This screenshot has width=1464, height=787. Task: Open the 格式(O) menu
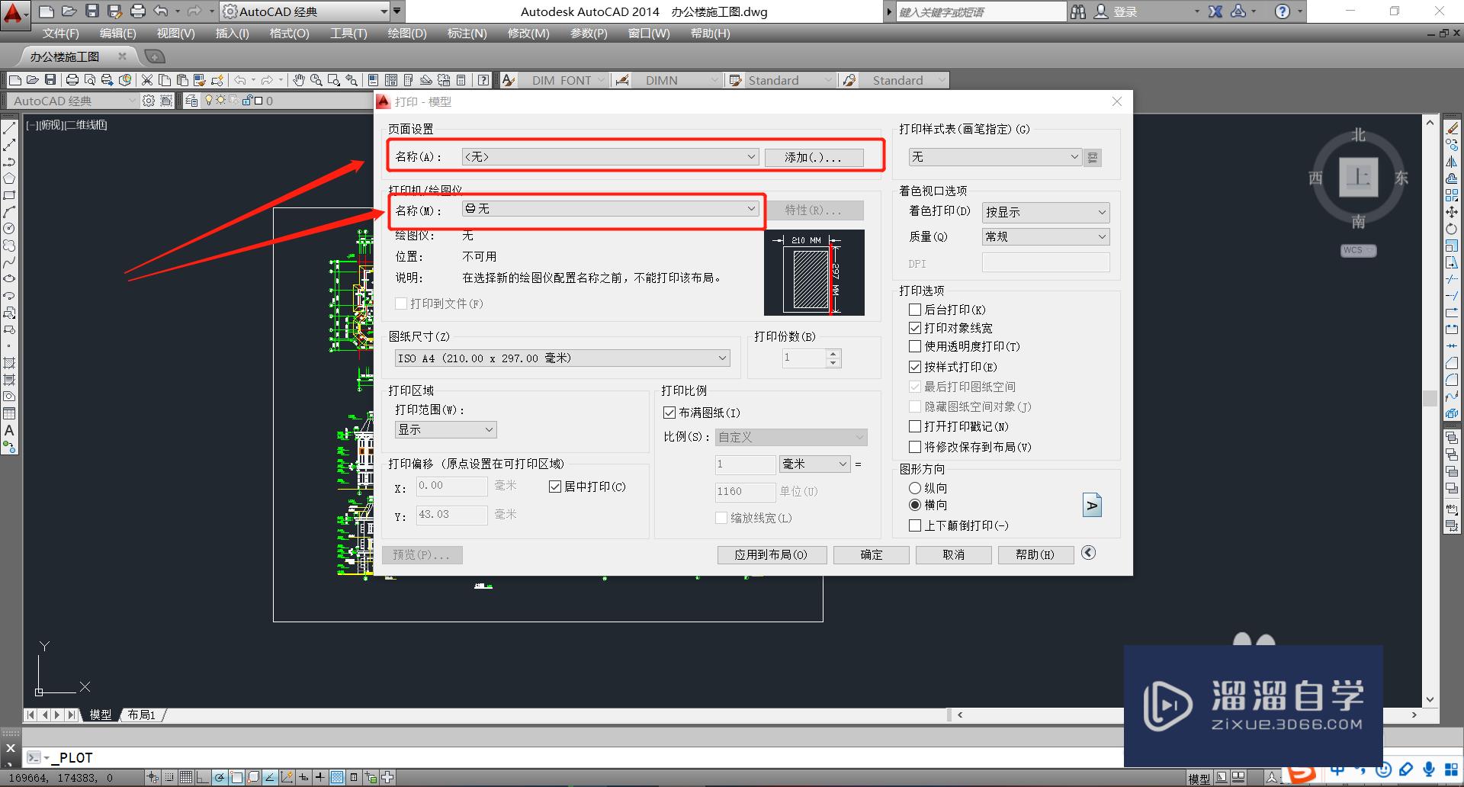(289, 34)
